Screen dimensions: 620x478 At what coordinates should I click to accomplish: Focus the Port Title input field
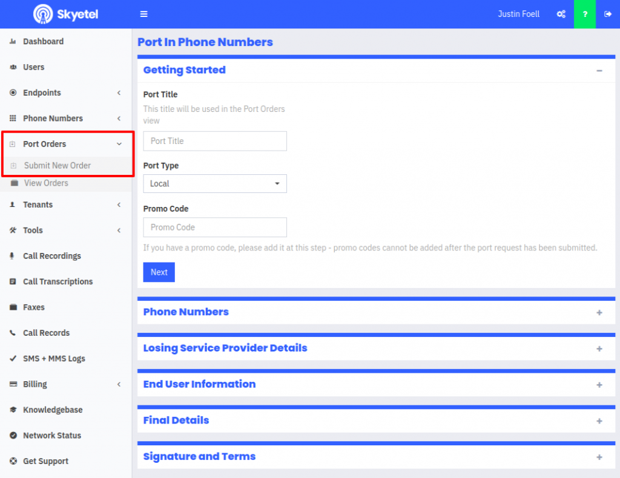click(215, 141)
